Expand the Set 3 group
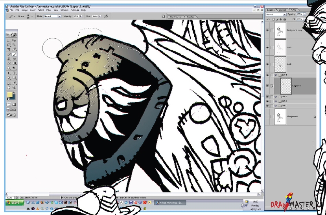Screen dimensions: 326x215 coord(276,97)
